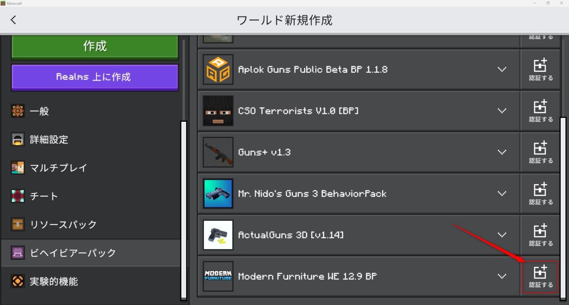Viewport: 569px width, 305px height.
Task: Expand the ActualGuns 3D pack entry
Action: point(502,235)
